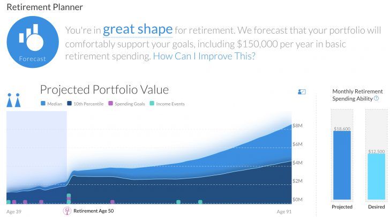Click the blue Forecast circle icon
This screenshot has height=217, width=390.
(x=33, y=42)
